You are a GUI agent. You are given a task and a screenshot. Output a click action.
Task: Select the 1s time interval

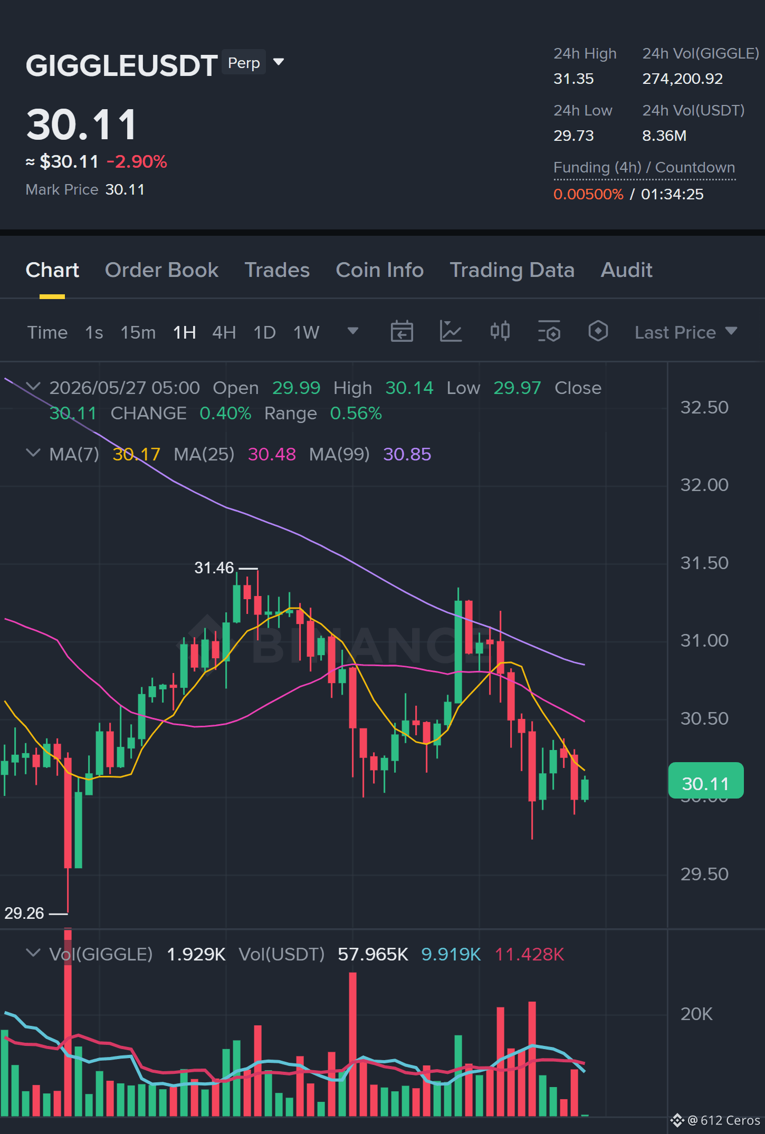(94, 332)
